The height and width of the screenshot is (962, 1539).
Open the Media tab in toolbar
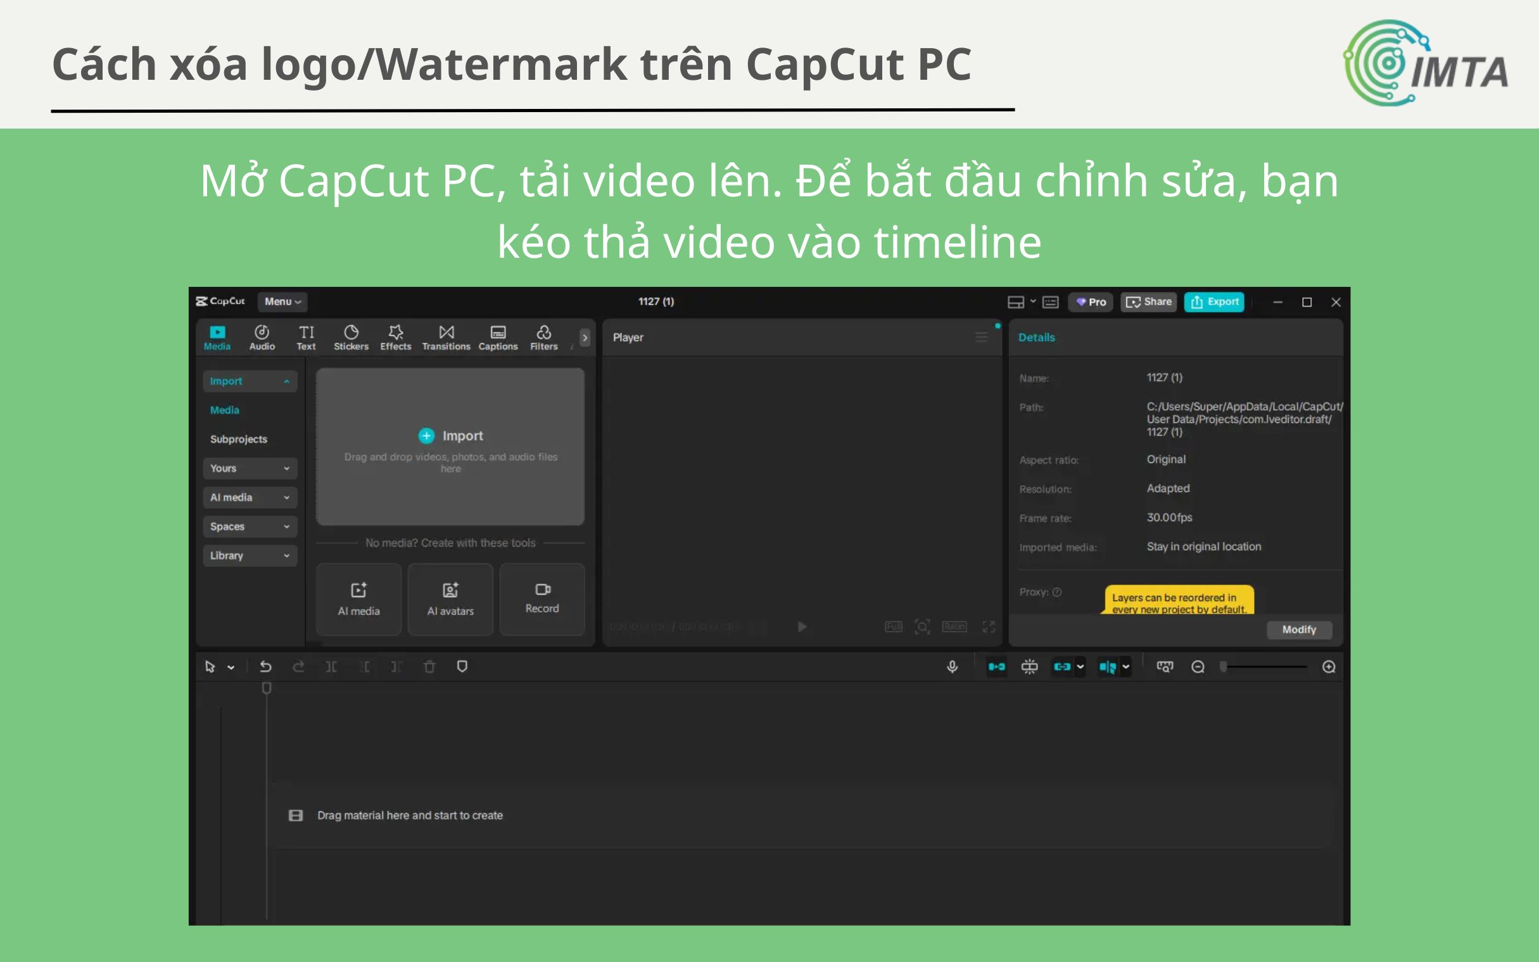coord(217,337)
